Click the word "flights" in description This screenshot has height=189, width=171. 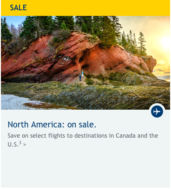coord(57,136)
